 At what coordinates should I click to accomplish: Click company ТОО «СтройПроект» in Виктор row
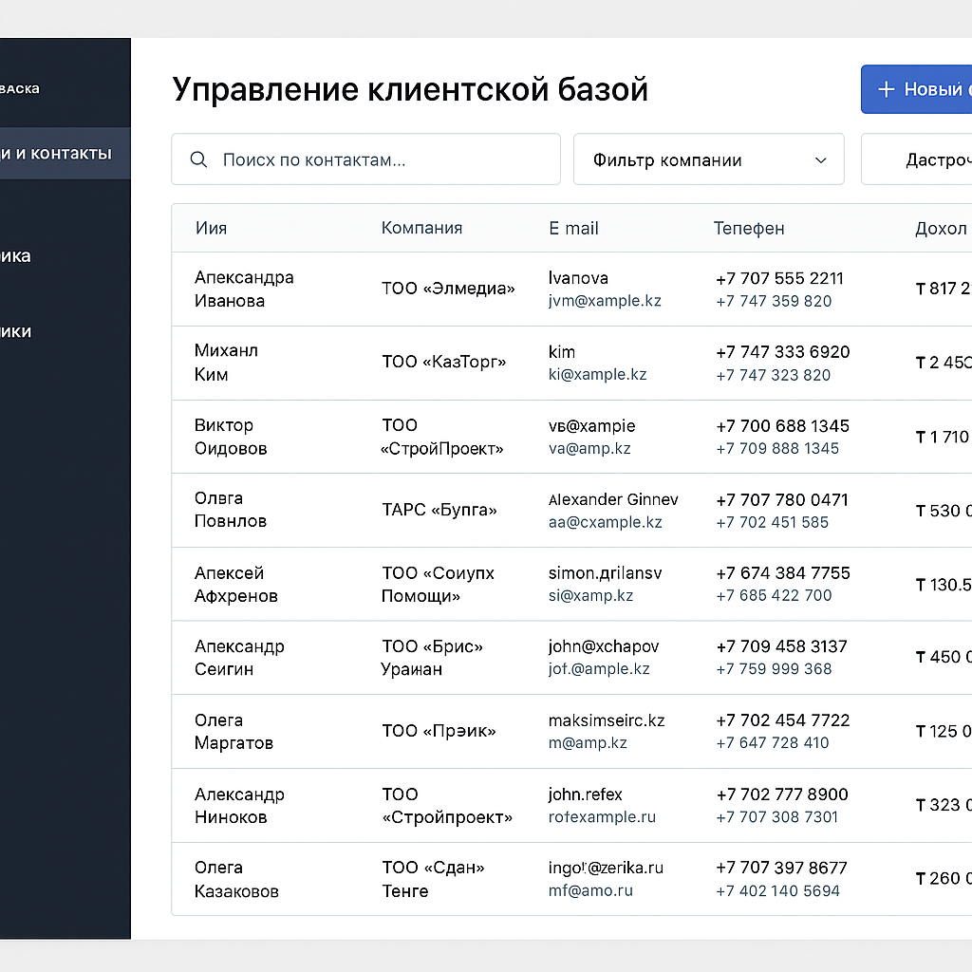click(442, 437)
